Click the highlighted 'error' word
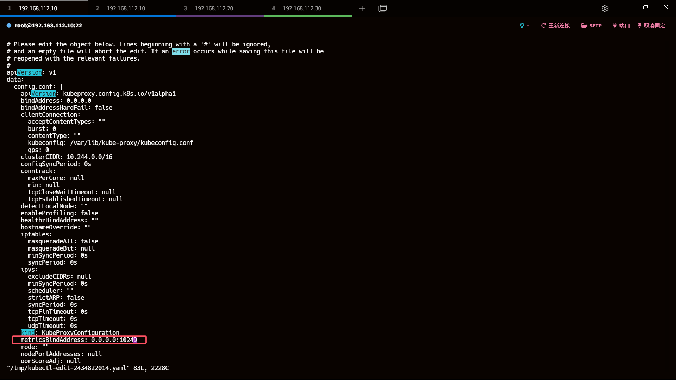 tap(181, 51)
